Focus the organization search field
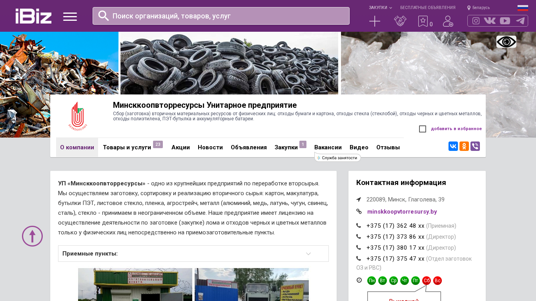The width and height of the screenshot is (536, 301). 221,16
